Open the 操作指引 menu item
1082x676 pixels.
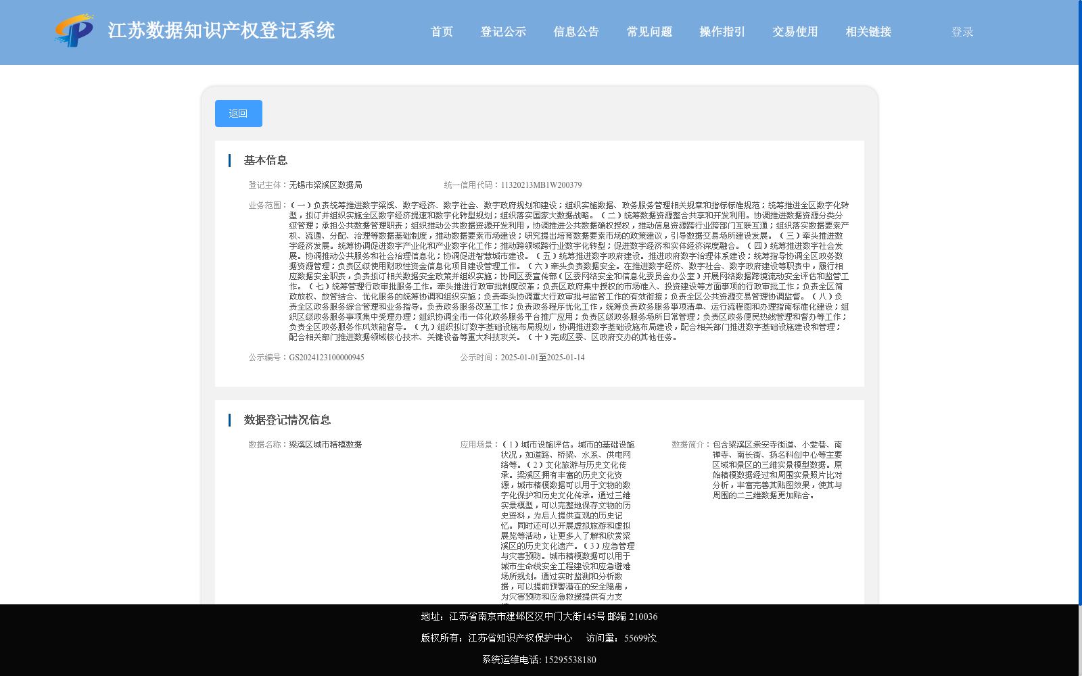722,32
